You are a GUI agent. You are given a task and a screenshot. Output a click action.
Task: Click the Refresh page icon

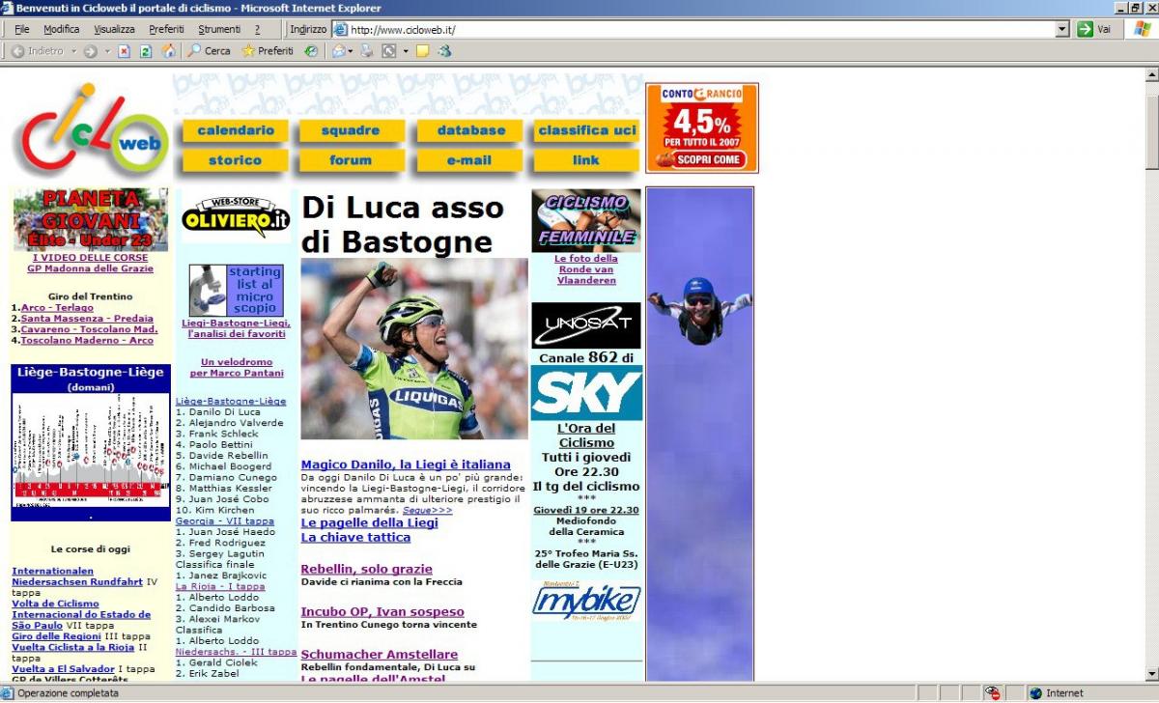coord(146,51)
